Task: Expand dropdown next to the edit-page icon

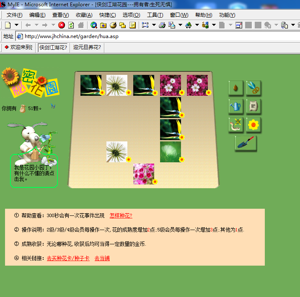Action: (x=180, y=25)
